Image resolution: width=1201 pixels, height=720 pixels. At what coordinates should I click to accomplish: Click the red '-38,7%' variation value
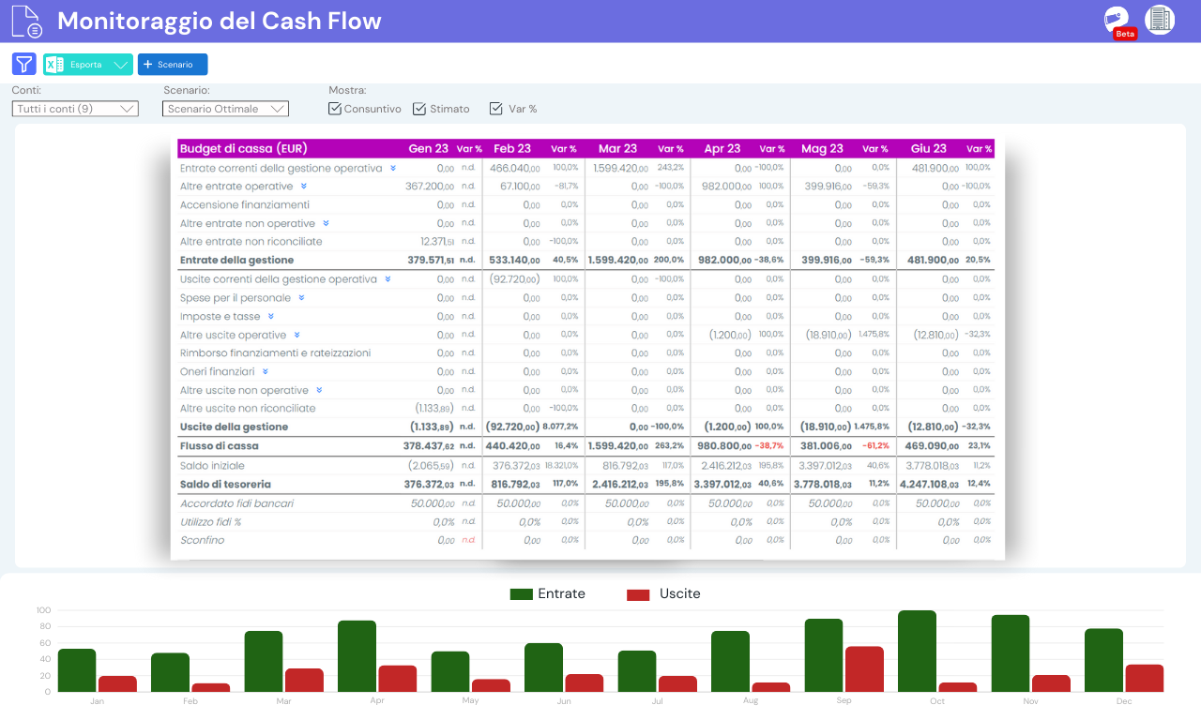[770, 446]
